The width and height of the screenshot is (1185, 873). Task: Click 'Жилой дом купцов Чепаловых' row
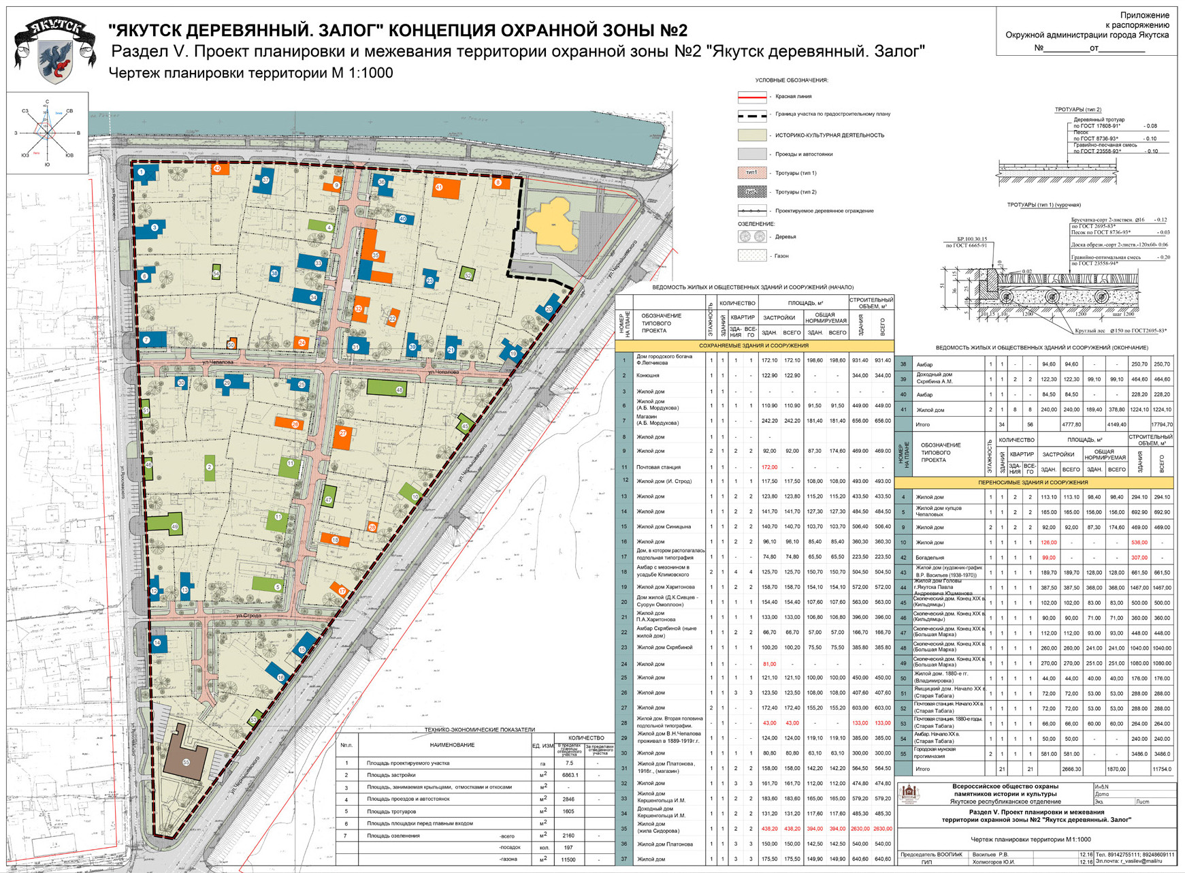tap(1033, 511)
